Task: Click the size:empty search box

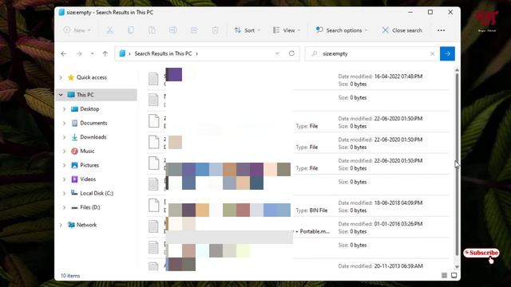Action: pos(371,53)
